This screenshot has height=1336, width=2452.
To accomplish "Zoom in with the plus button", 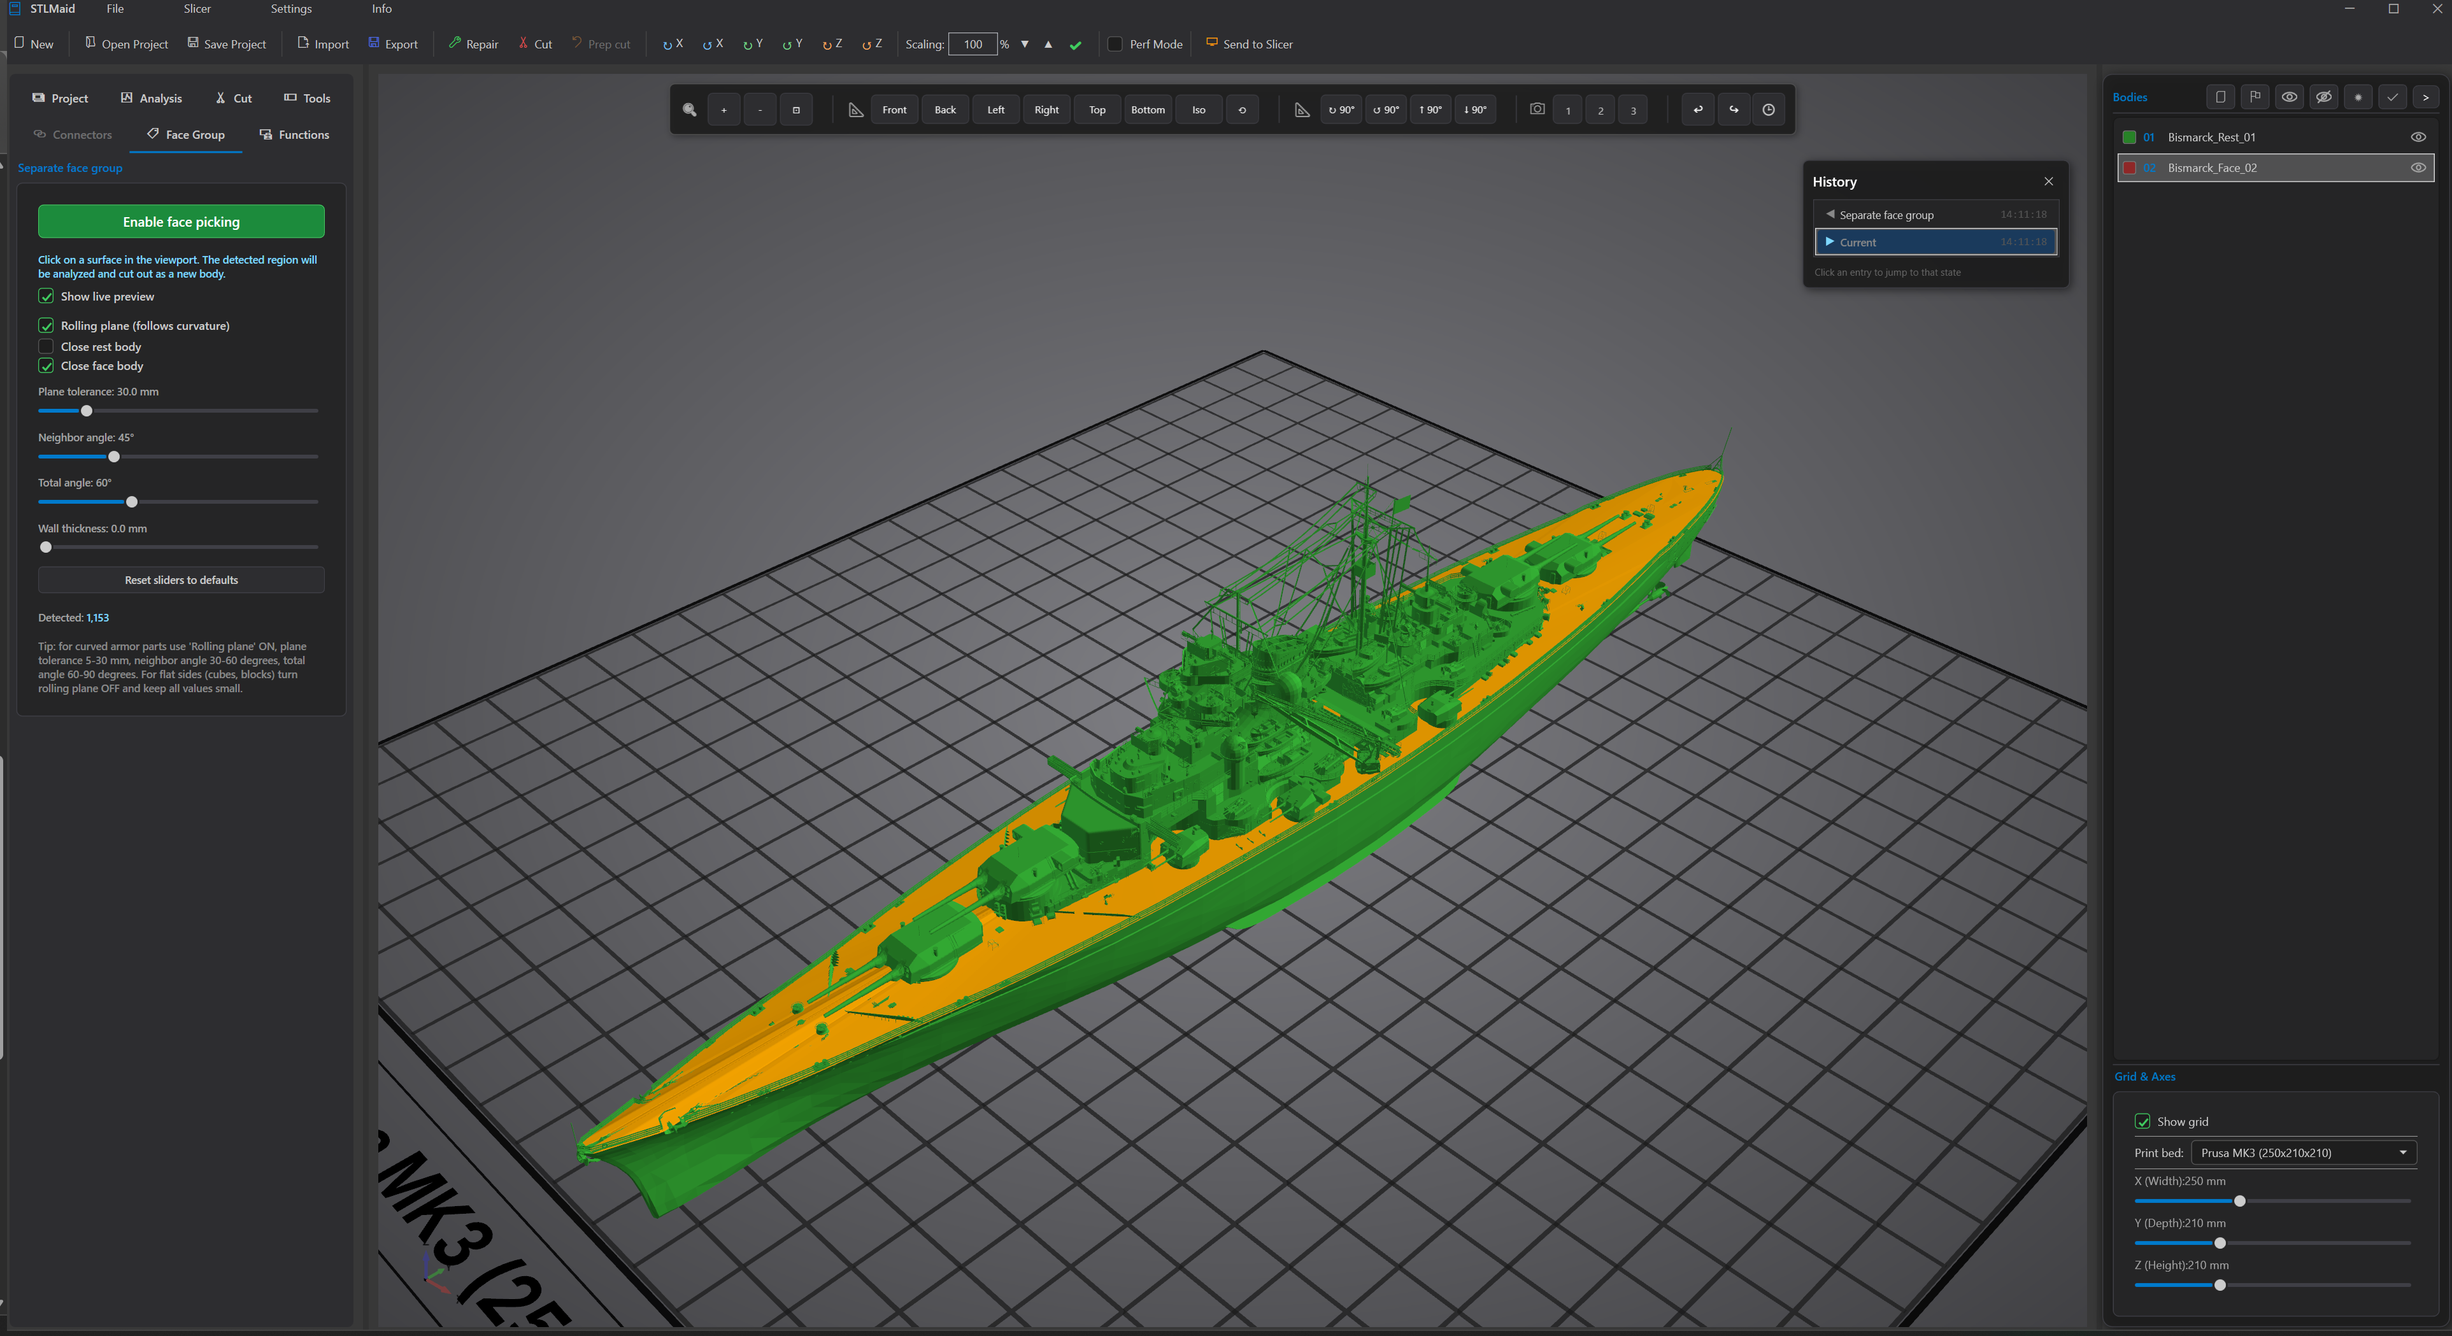I will tap(723, 110).
